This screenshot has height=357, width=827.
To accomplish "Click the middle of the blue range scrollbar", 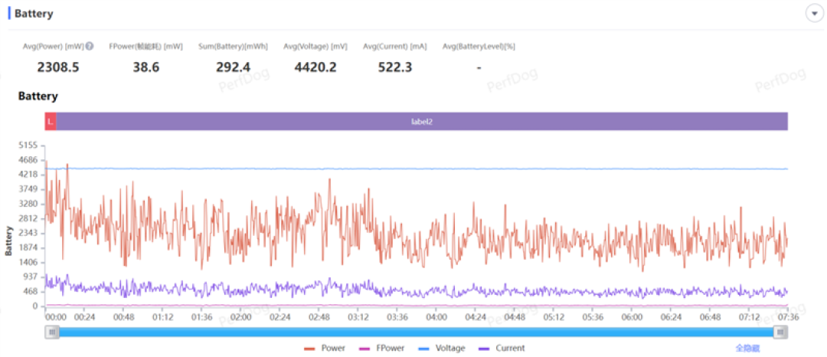I will [x=416, y=332].
